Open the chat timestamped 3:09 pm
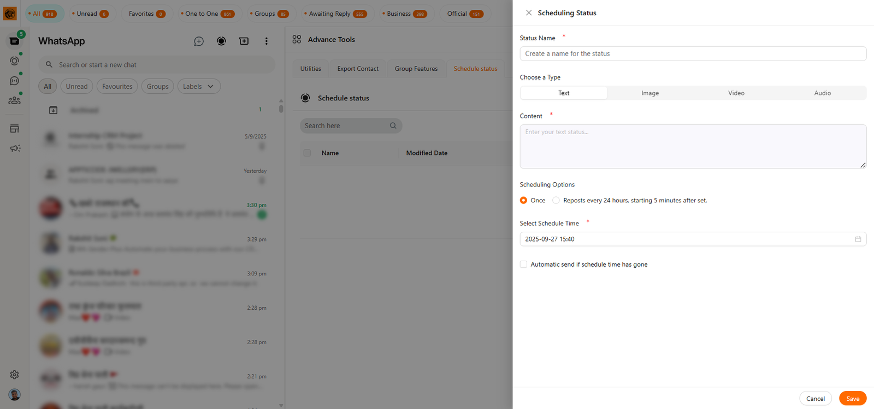874x409 pixels. 157,278
